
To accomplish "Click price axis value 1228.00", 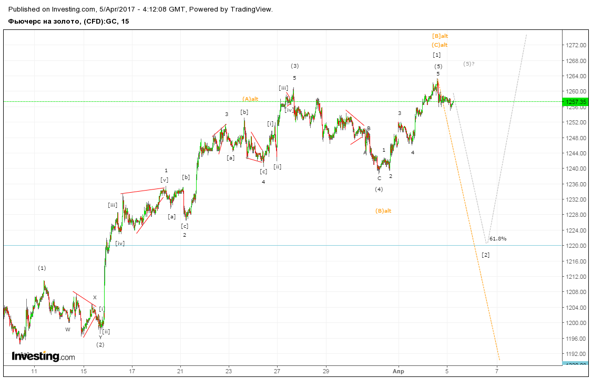I will point(575,215).
